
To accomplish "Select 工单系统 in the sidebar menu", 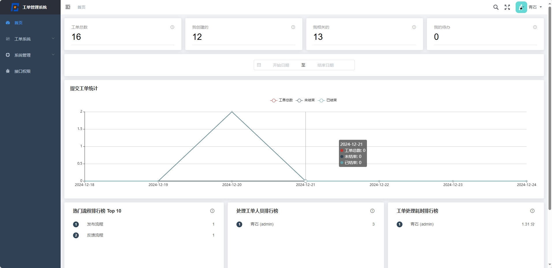I will point(30,39).
